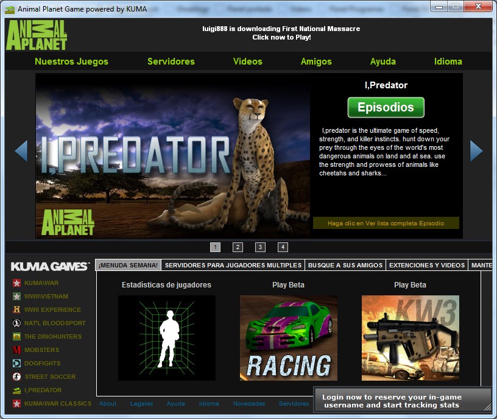The image size is (497, 419).
Task: Click The Dinohunters icon
Action: tap(16, 336)
